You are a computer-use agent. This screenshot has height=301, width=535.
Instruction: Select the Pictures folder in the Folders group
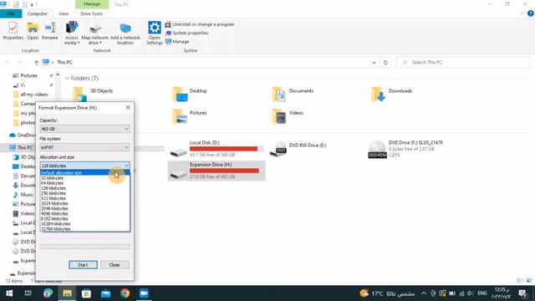coord(190,116)
